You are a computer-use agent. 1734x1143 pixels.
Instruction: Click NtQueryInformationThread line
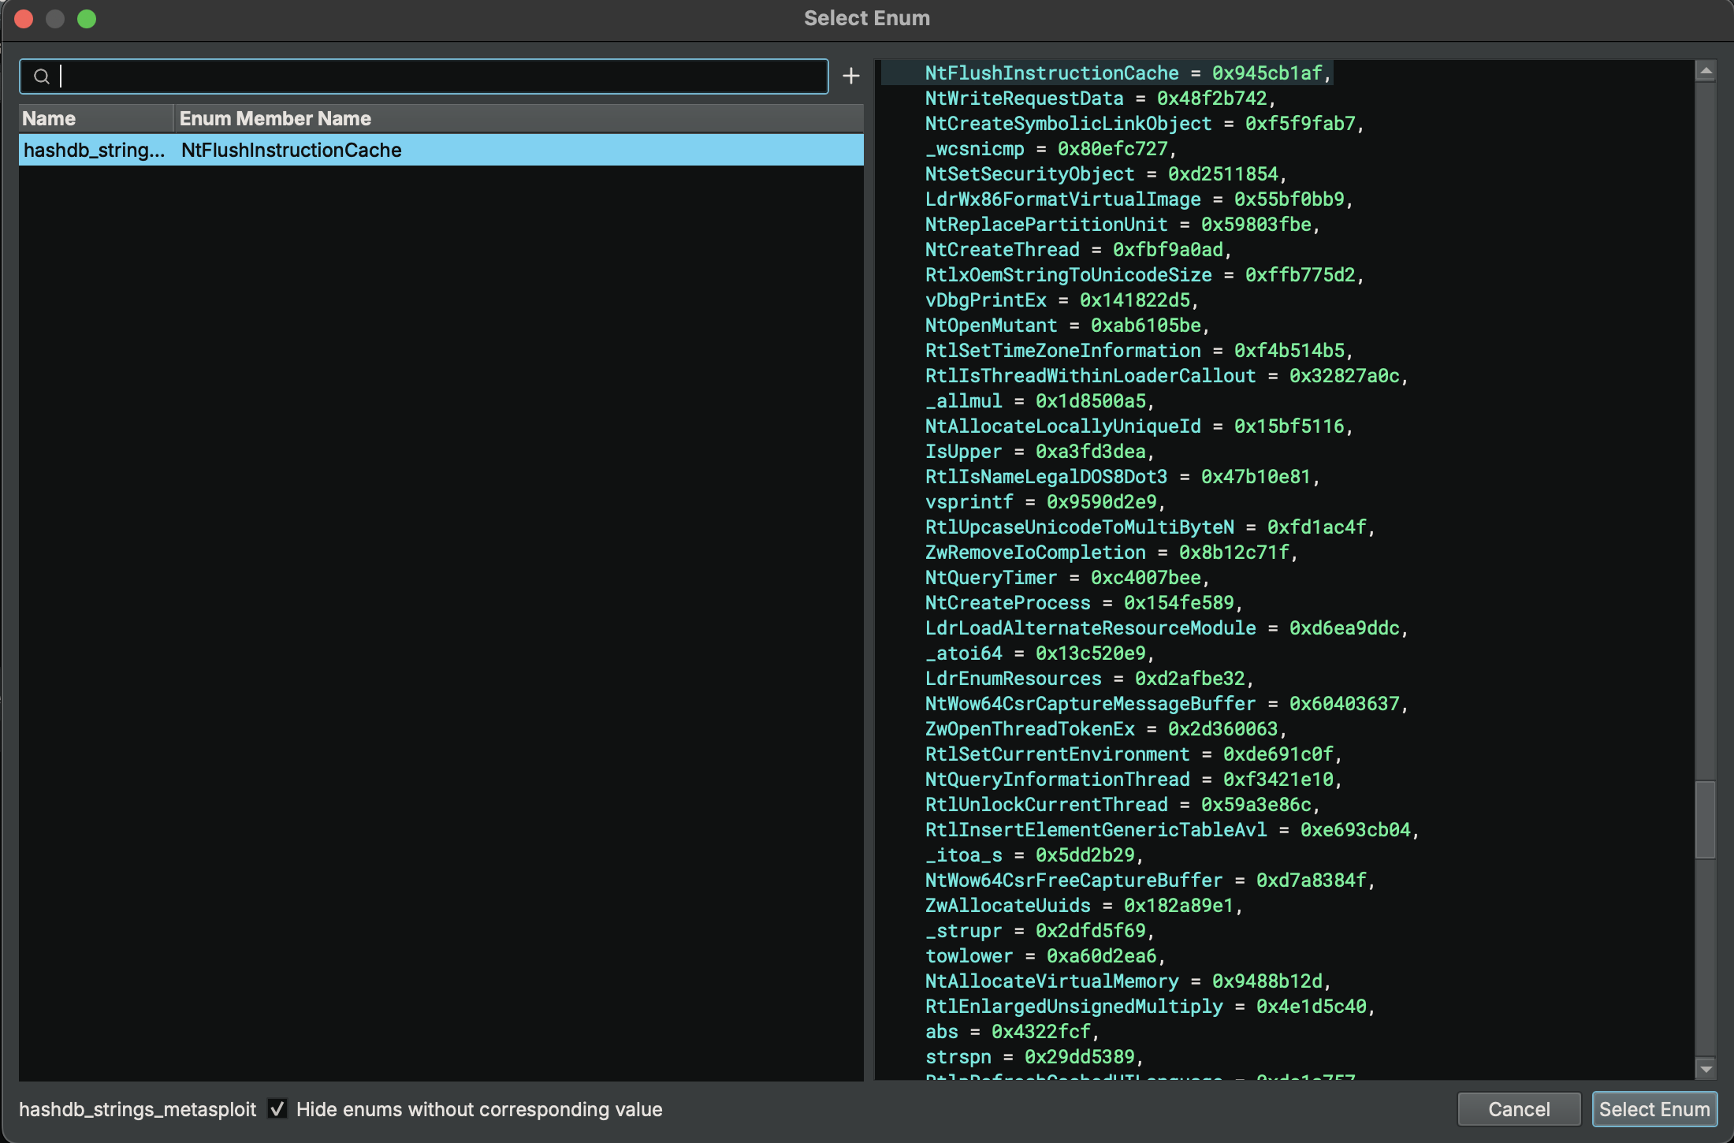1133,779
